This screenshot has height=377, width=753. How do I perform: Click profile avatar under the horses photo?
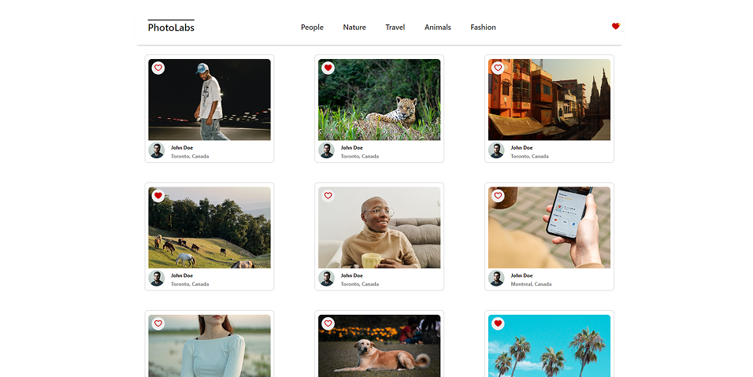157,278
